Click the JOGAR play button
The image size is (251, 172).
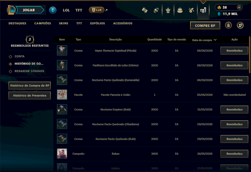[x=30, y=10]
